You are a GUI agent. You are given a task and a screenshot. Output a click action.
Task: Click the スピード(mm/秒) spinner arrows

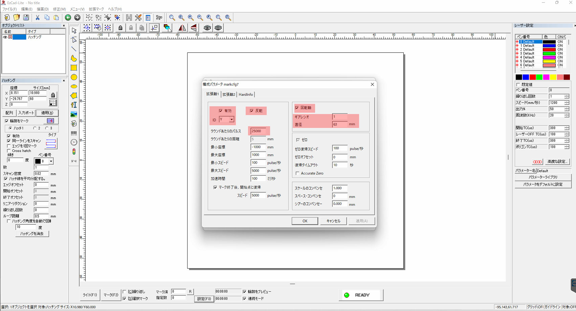coord(567,103)
